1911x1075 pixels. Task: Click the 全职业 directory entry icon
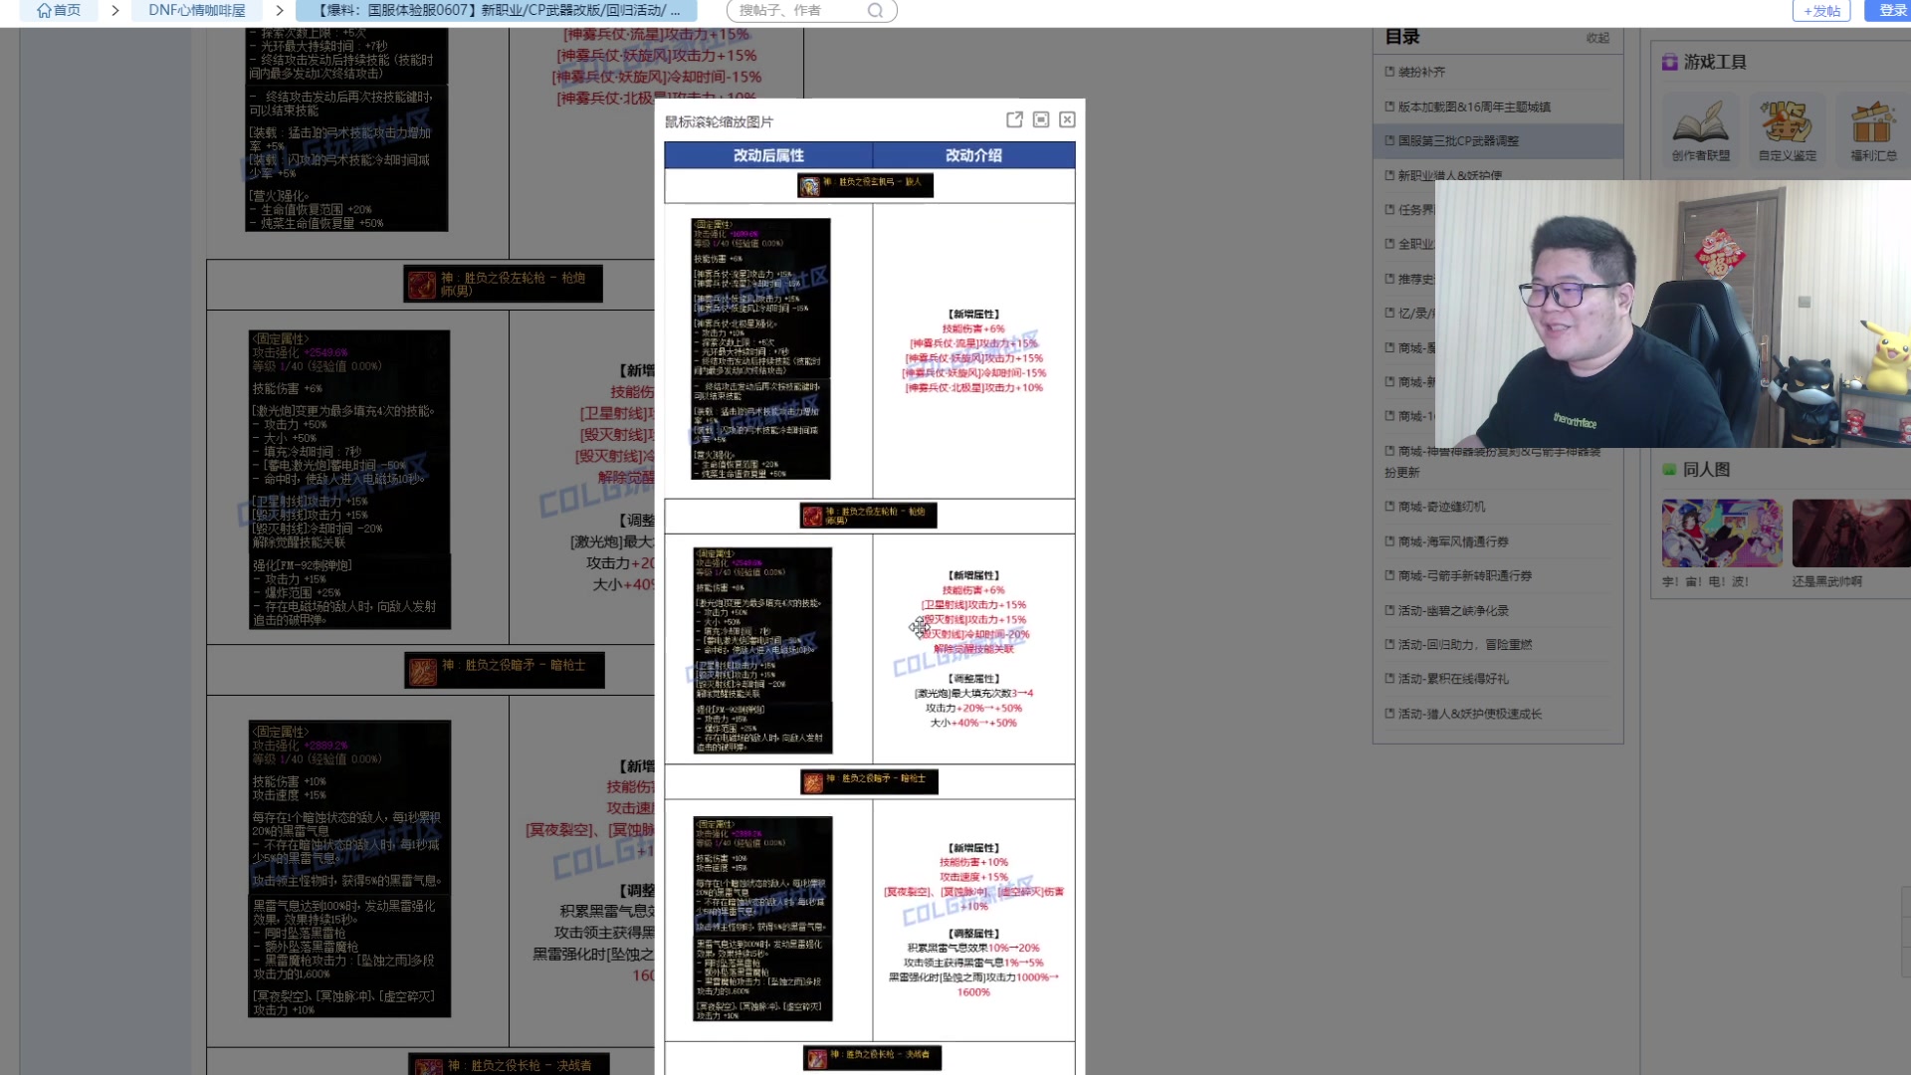point(1389,244)
